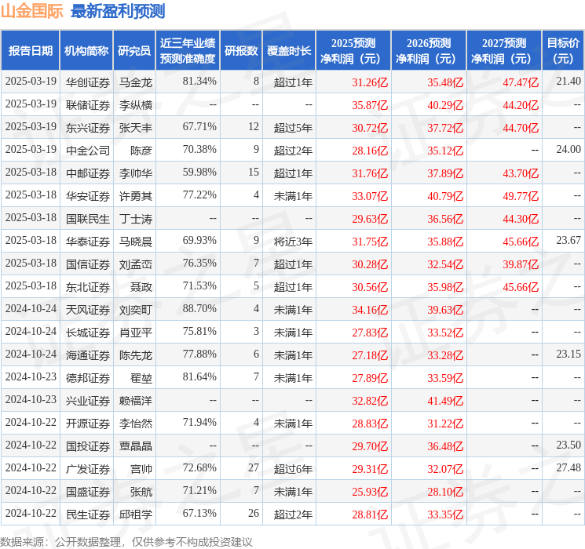Select the 民生证券 institution cell
The image size is (585, 549).
[88, 514]
